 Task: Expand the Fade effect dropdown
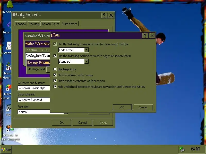tap(87, 50)
